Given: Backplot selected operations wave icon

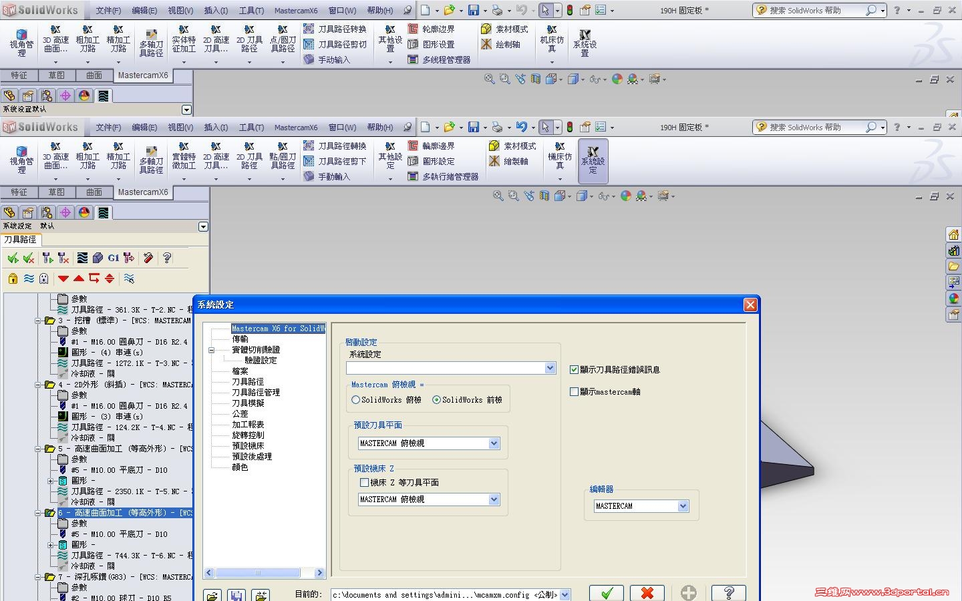Looking at the screenshot, I should (82, 258).
